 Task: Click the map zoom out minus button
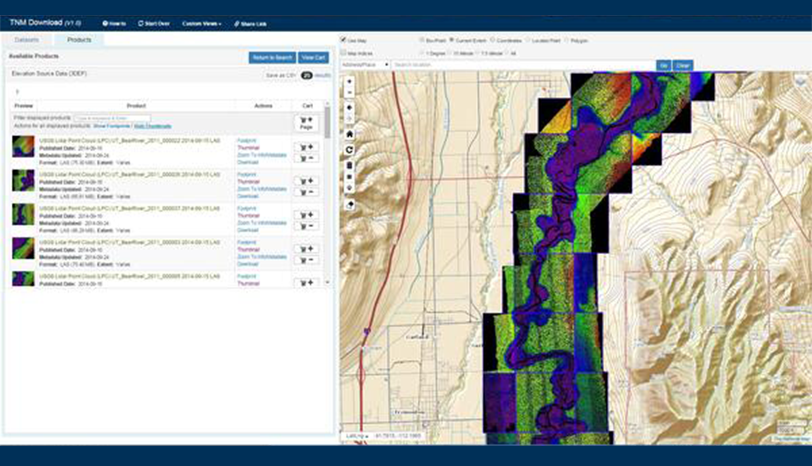350,93
